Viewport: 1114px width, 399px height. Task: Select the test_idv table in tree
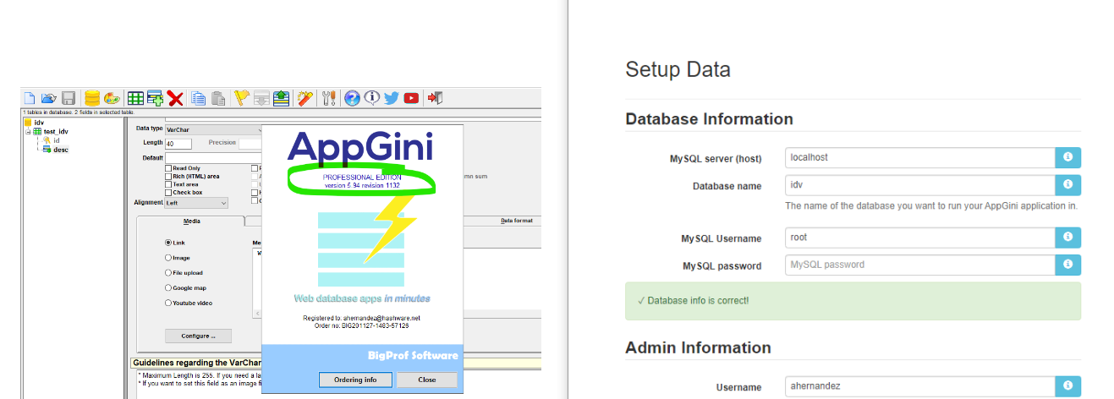coord(55,132)
